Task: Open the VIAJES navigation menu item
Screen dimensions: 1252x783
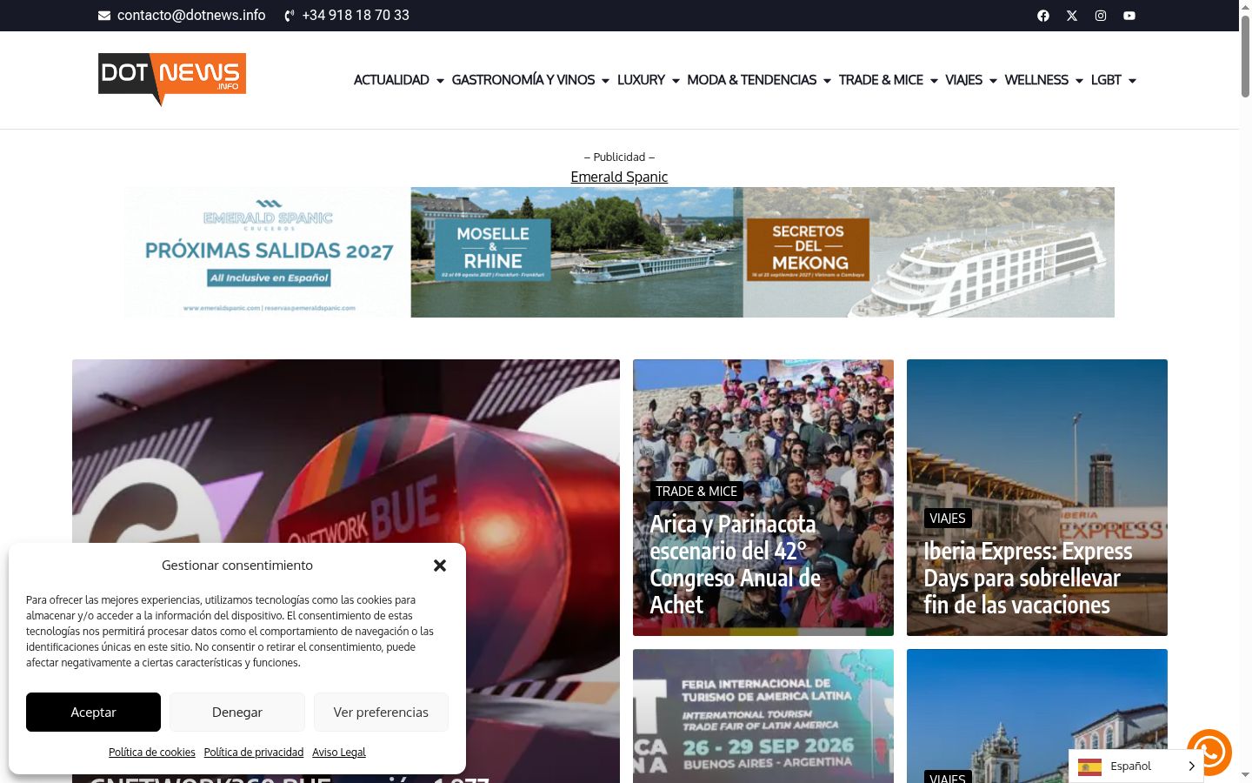Action: pos(963,80)
